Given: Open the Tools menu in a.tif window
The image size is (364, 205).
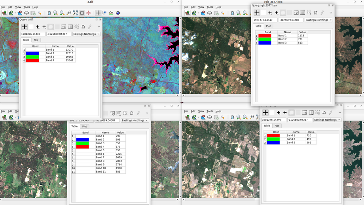Looking at the screenshot, I should pos(27,7).
